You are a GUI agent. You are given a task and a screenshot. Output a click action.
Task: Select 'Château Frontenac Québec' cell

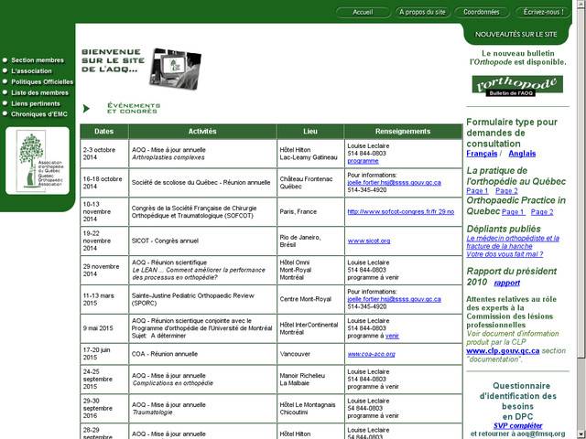(310, 183)
